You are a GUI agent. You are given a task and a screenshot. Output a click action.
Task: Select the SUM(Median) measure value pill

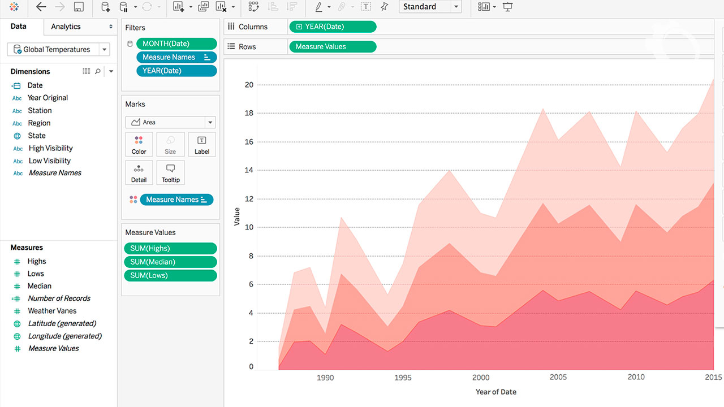(x=170, y=262)
